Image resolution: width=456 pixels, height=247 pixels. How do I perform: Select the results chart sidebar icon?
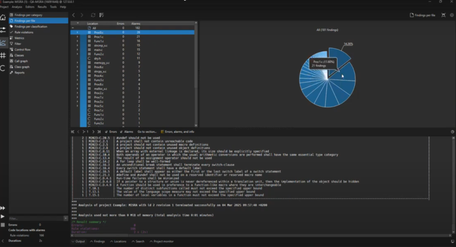pos(3,43)
